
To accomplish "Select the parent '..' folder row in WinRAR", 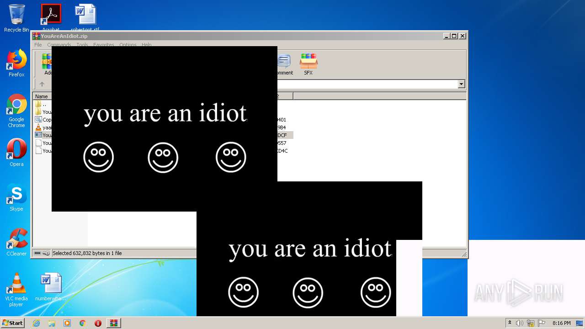I will tap(43, 104).
